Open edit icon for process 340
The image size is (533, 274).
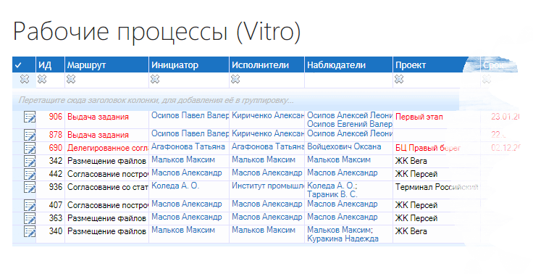[30, 231]
